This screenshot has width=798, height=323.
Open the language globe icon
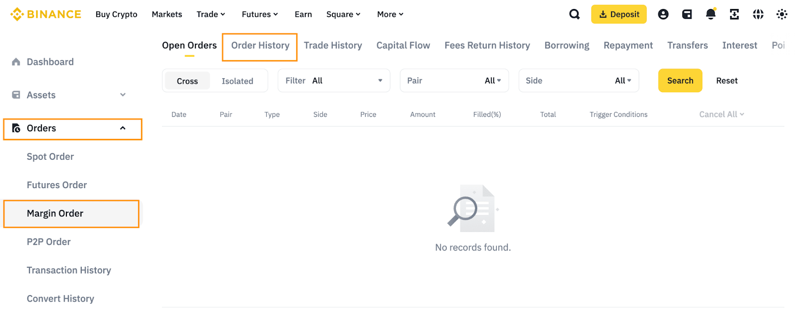[758, 14]
